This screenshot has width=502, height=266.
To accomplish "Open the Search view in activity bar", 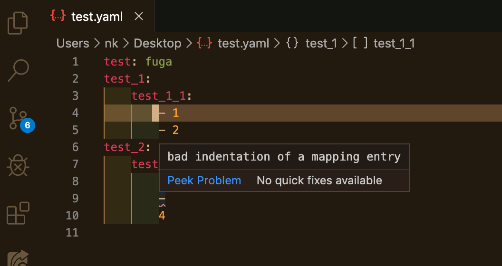I will 18,70.
